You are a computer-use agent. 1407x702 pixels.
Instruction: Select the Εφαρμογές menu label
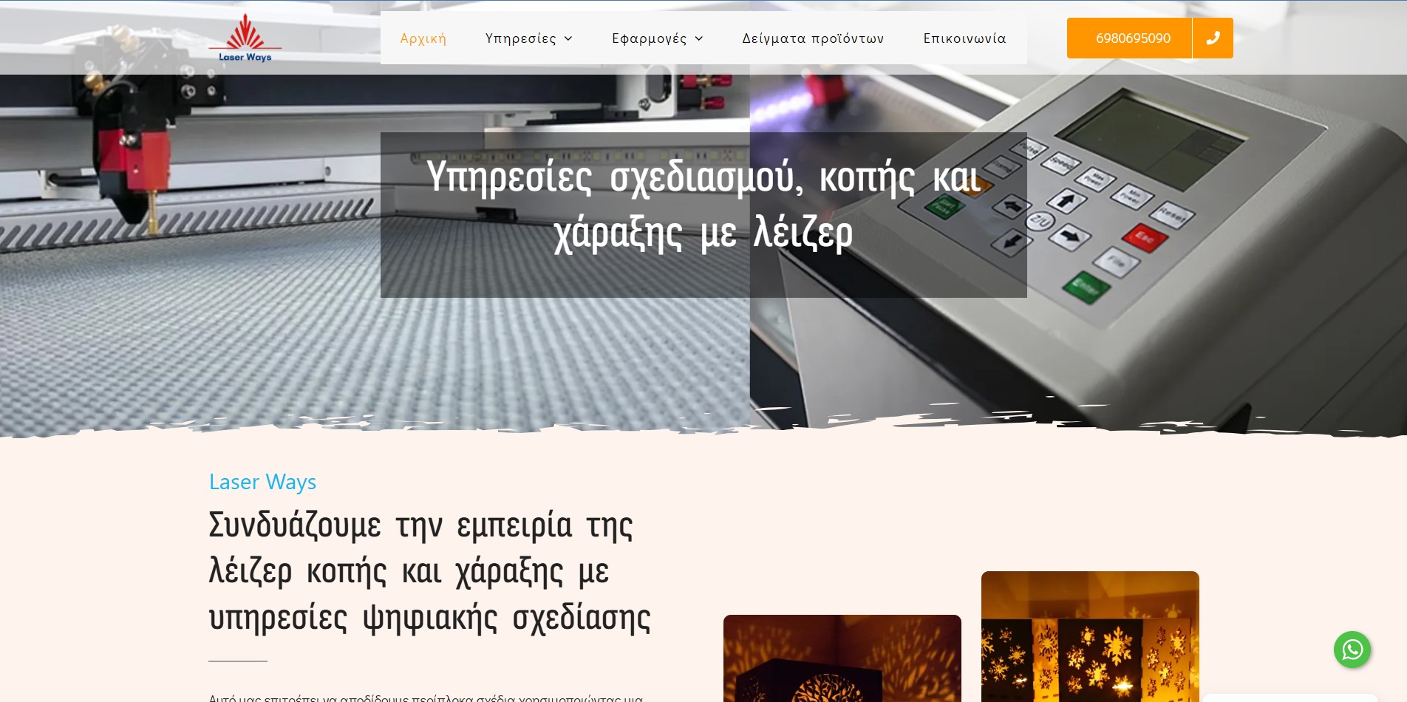click(x=649, y=38)
